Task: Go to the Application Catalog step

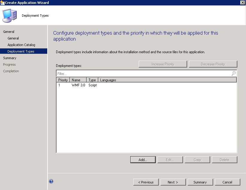Action: (x=21, y=45)
